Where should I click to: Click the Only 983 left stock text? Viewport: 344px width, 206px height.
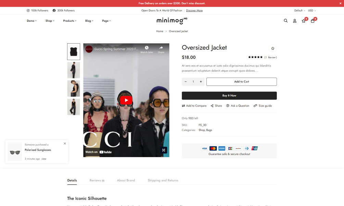pyautogui.click(x=190, y=118)
